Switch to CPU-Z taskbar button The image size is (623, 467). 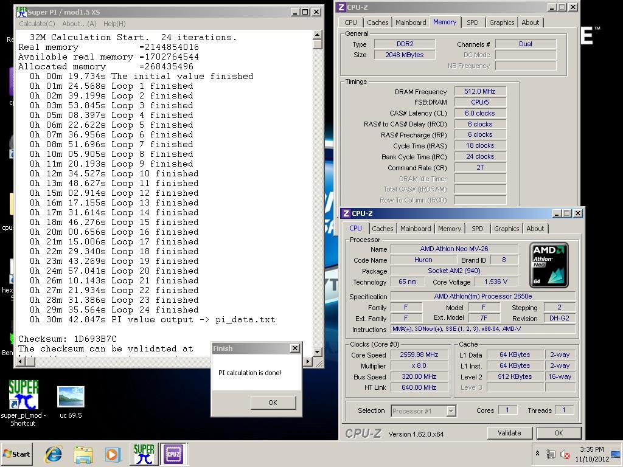pyautogui.click(x=173, y=454)
